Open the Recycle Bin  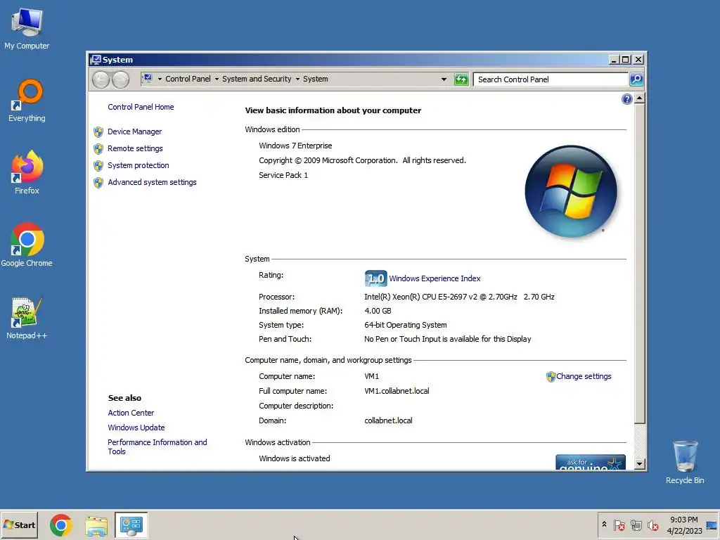(685, 462)
